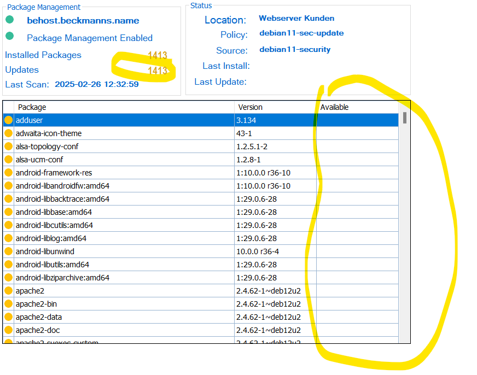Click the status dot beside android-libunwind

(8, 251)
